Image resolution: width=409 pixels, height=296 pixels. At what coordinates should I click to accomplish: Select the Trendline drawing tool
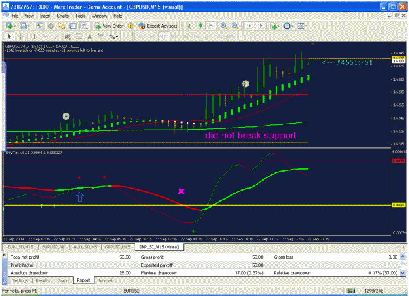coord(56,37)
